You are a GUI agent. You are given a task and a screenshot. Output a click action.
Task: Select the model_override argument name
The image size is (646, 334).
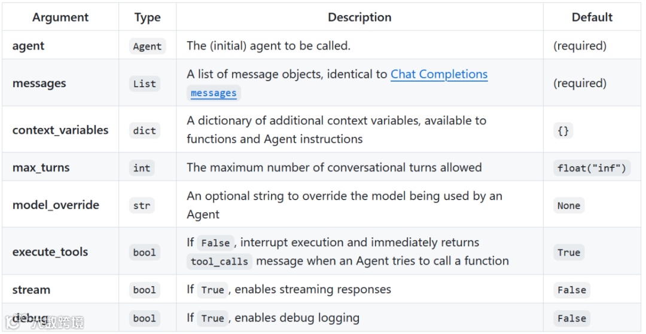click(56, 205)
